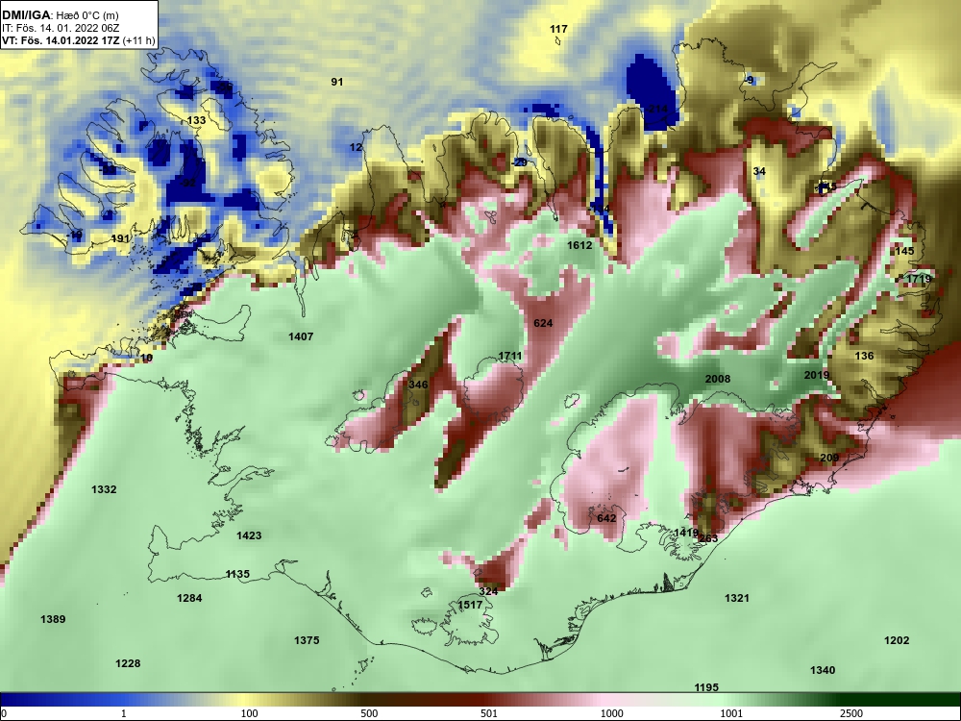Click the map value 346

click(x=418, y=385)
